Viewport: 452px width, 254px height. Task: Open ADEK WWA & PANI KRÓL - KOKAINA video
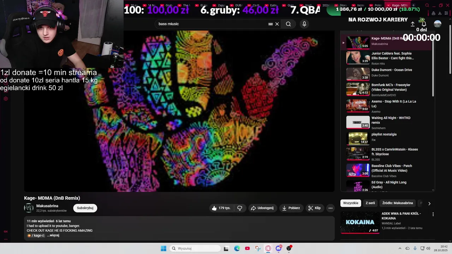coord(387,222)
